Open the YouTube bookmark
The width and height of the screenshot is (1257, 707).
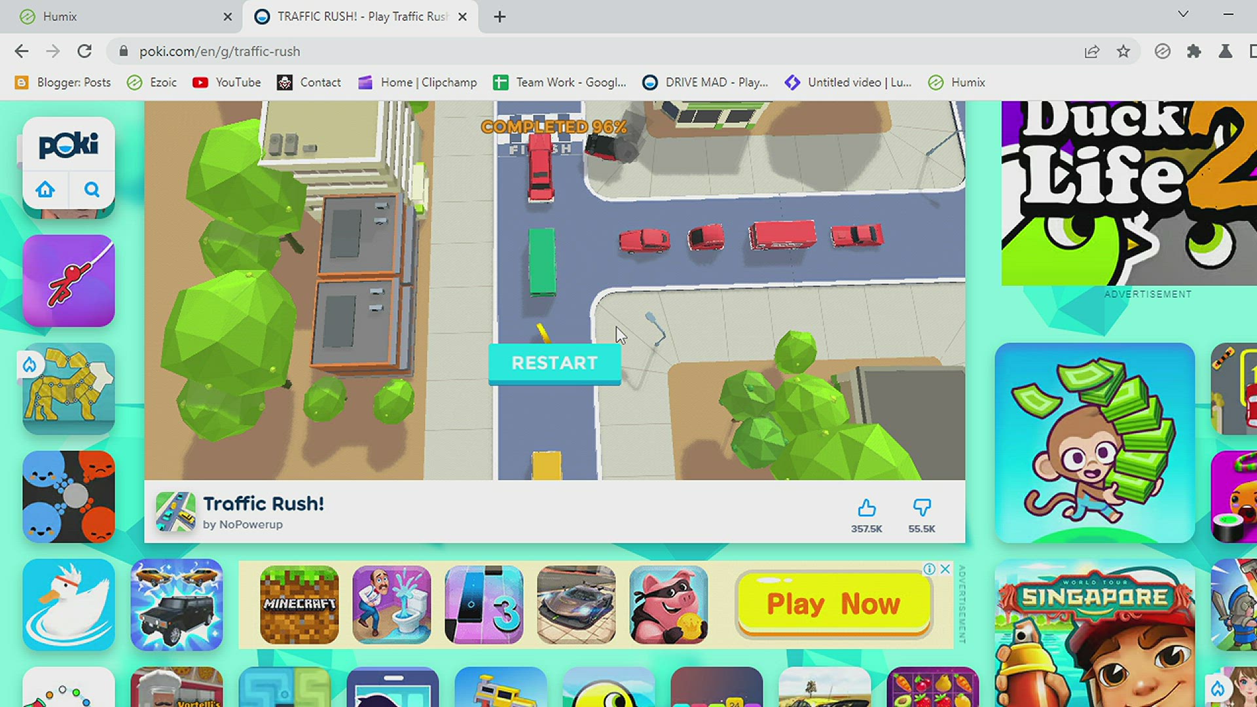226,82
